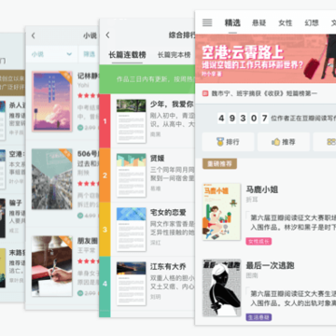Tap the star rating under 王平常
The height and width of the screenshot is (336, 336).
(88, 261)
